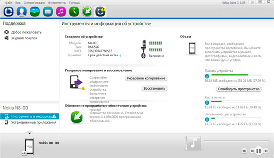Skip to the next track
The height and width of the screenshot is (158, 274).
266,151
